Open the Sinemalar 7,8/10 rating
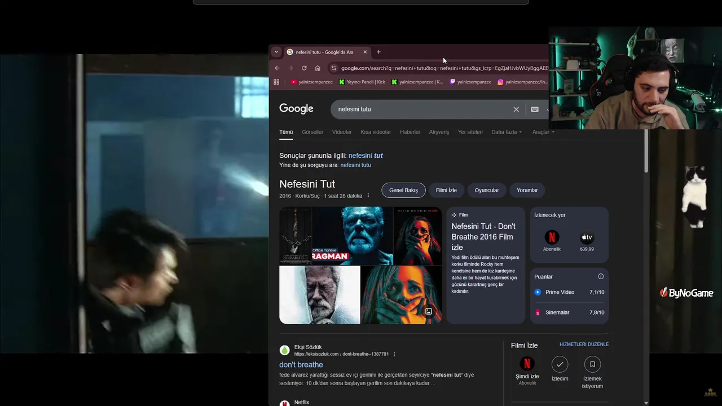722x406 pixels. [x=569, y=312]
